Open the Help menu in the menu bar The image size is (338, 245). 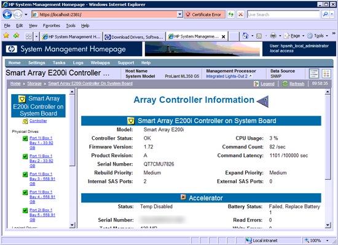click(85, 26)
